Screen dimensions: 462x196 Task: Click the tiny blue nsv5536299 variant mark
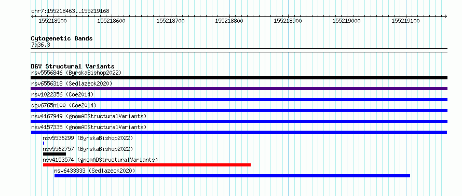pyautogui.click(x=44, y=143)
